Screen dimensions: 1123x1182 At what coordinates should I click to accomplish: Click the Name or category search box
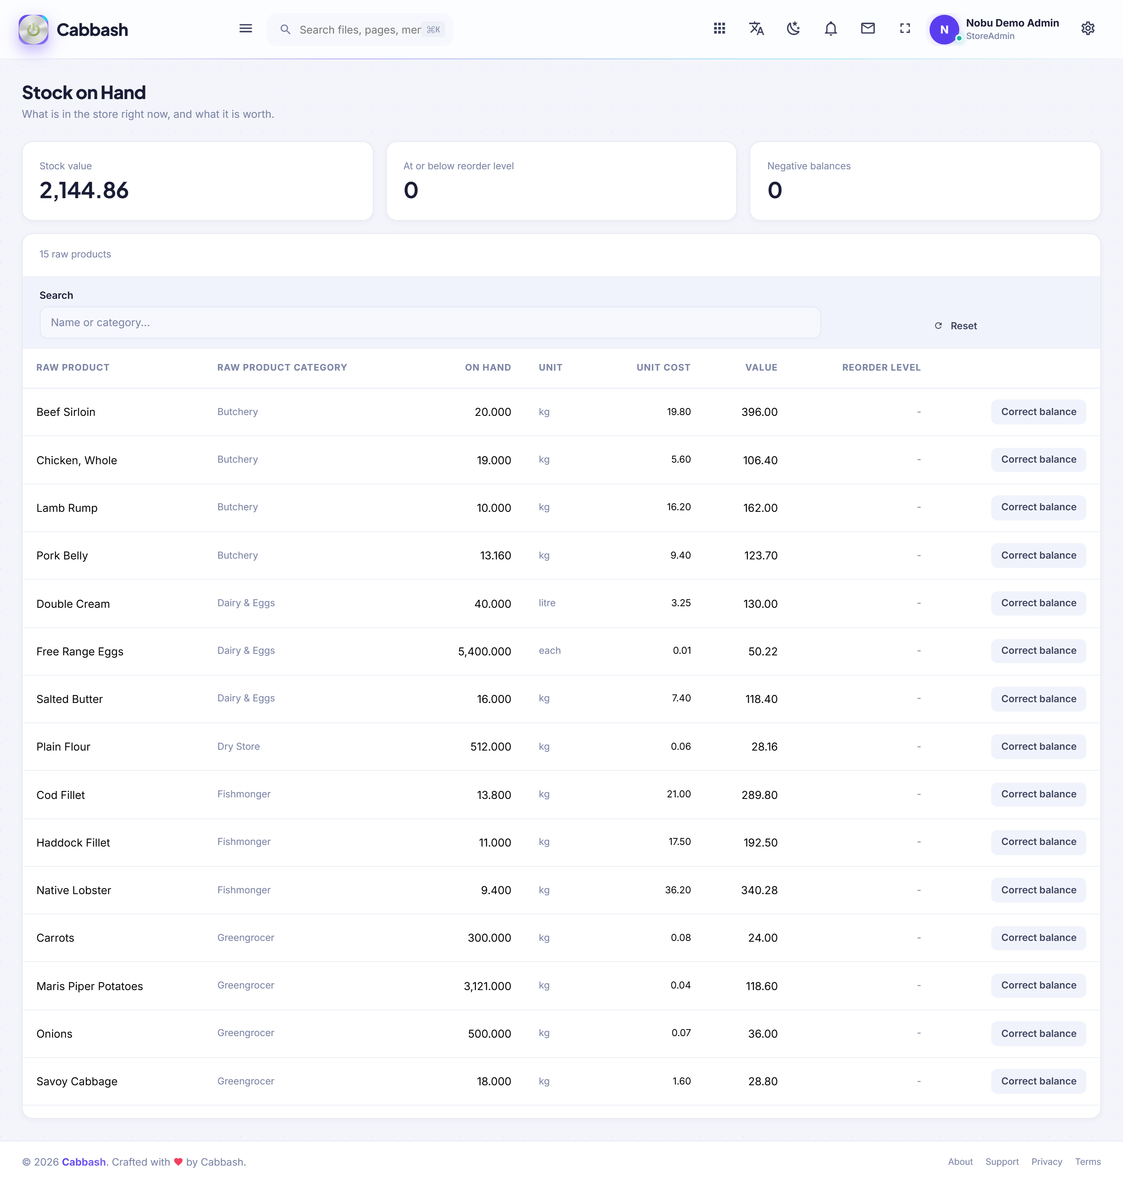[430, 323]
